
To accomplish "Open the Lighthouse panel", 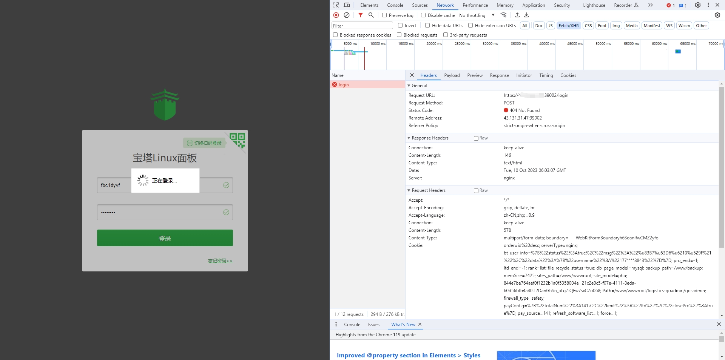I will click(594, 5).
